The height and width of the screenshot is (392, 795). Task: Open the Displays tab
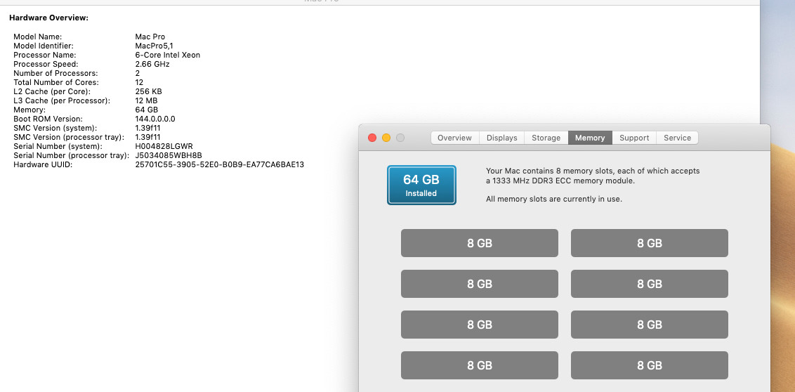[x=502, y=138]
